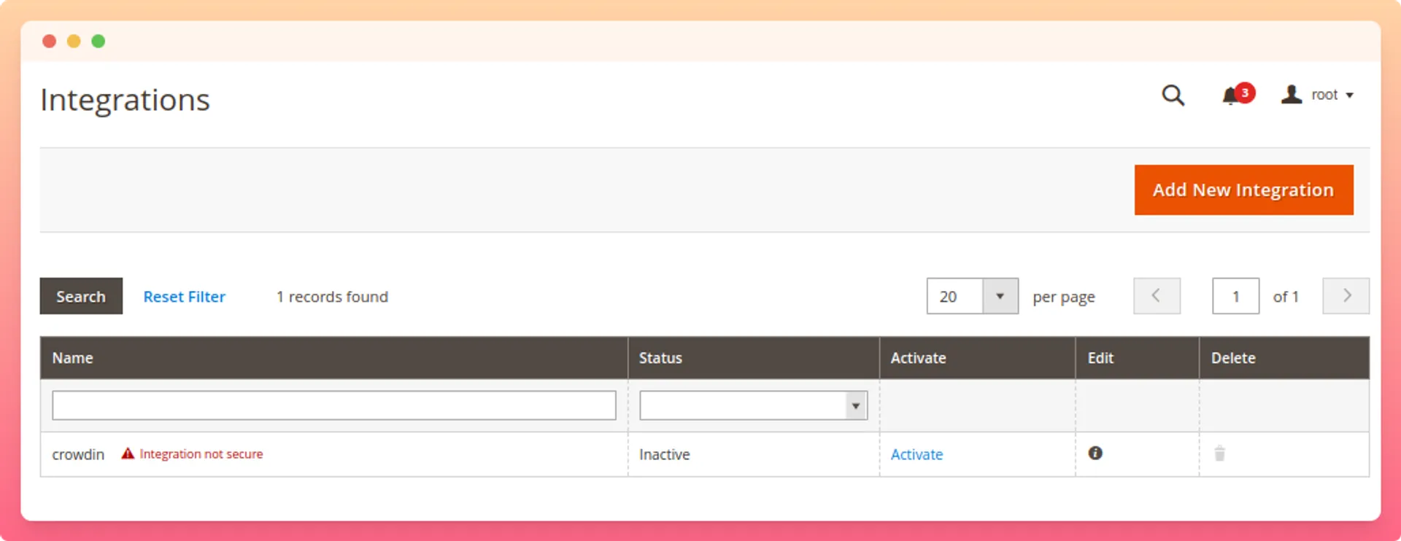Click the warning triangle icon beside crowdin
Viewport: 1401px width, 541px height.
pos(128,454)
